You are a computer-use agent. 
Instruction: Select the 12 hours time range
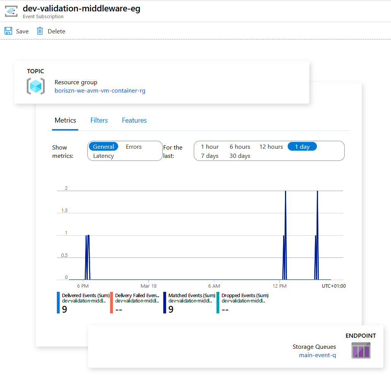(x=271, y=146)
